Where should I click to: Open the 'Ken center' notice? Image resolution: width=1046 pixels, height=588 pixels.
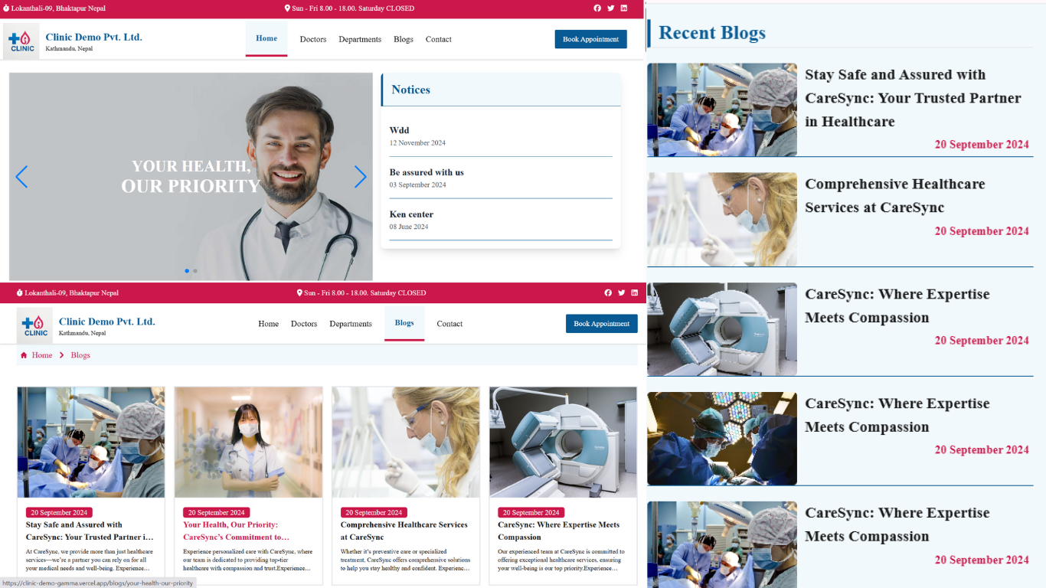[411, 214]
